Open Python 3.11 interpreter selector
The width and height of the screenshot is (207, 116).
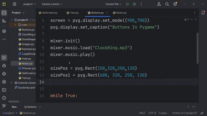[185, 113]
